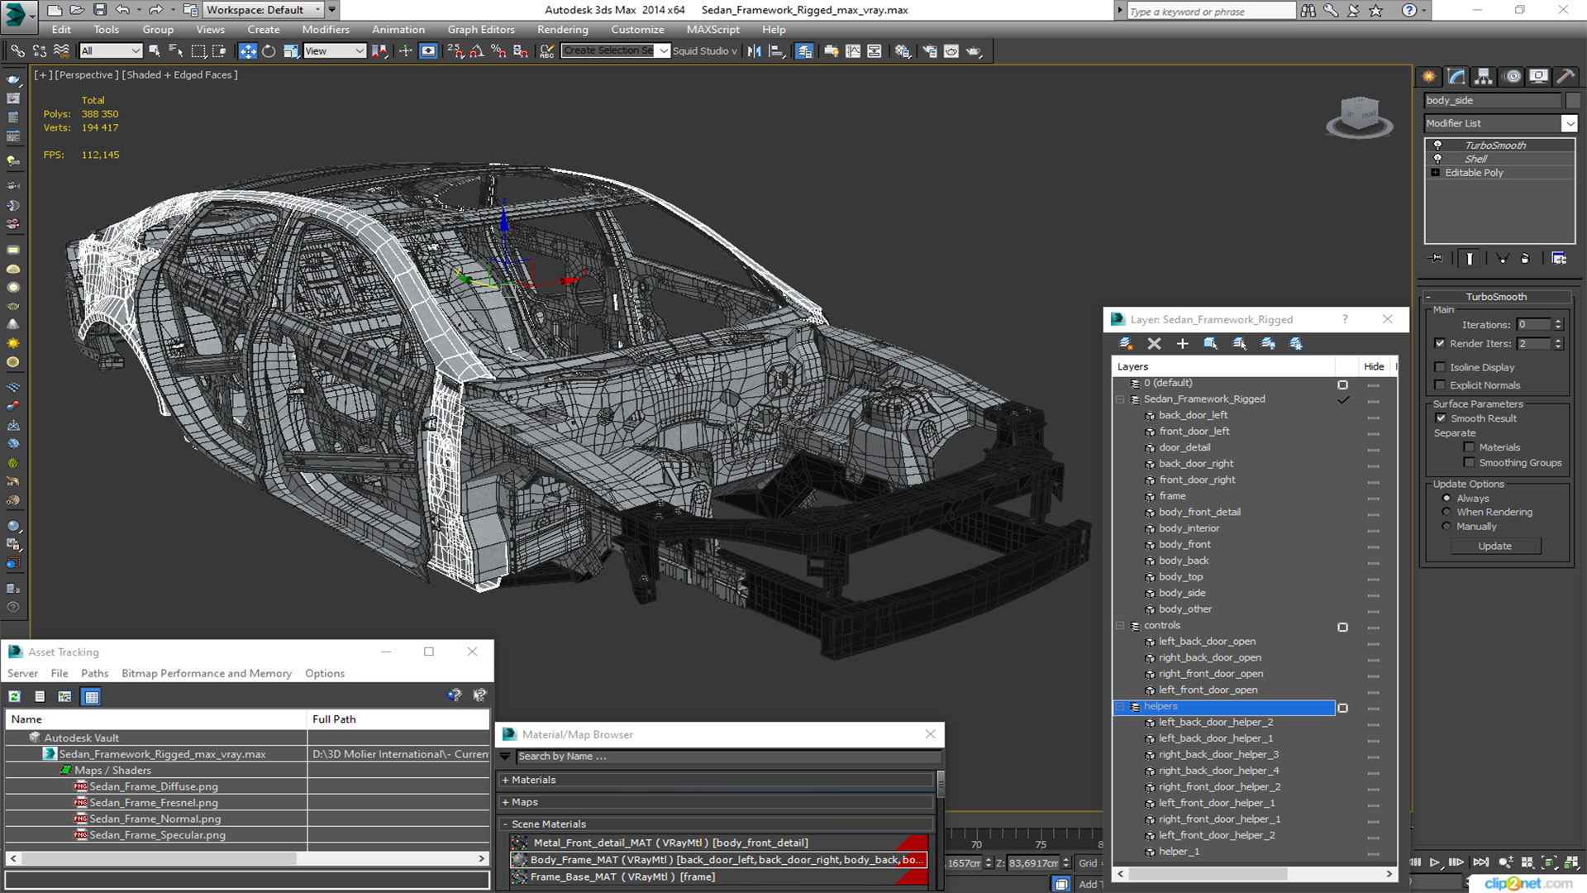Click Refresh icon in Asset Tracking window
Screen dimensions: 1587x893
click(x=15, y=696)
